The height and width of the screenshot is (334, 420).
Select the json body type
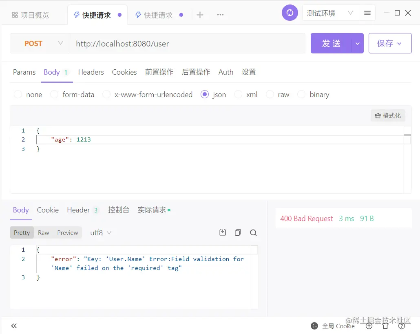pyautogui.click(x=213, y=95)
